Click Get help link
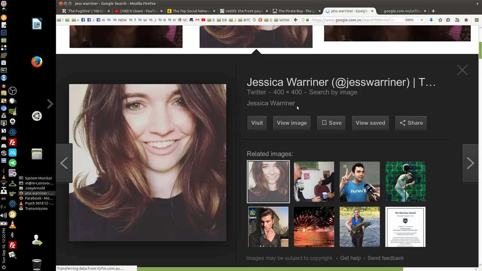482x271 pixels. (350, 258)
